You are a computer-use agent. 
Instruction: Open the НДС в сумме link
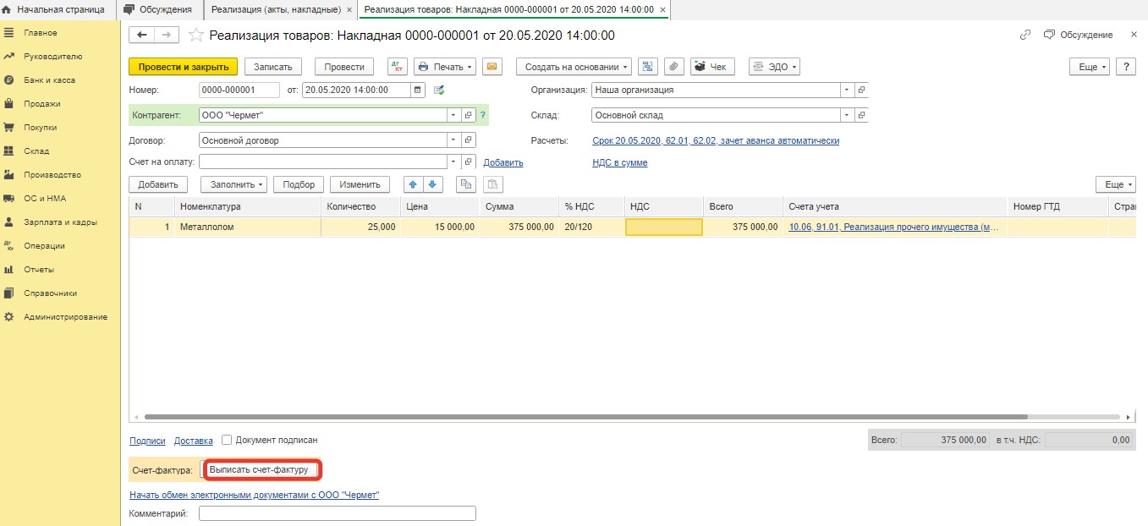pyautogui.click(x=619, y=162)
